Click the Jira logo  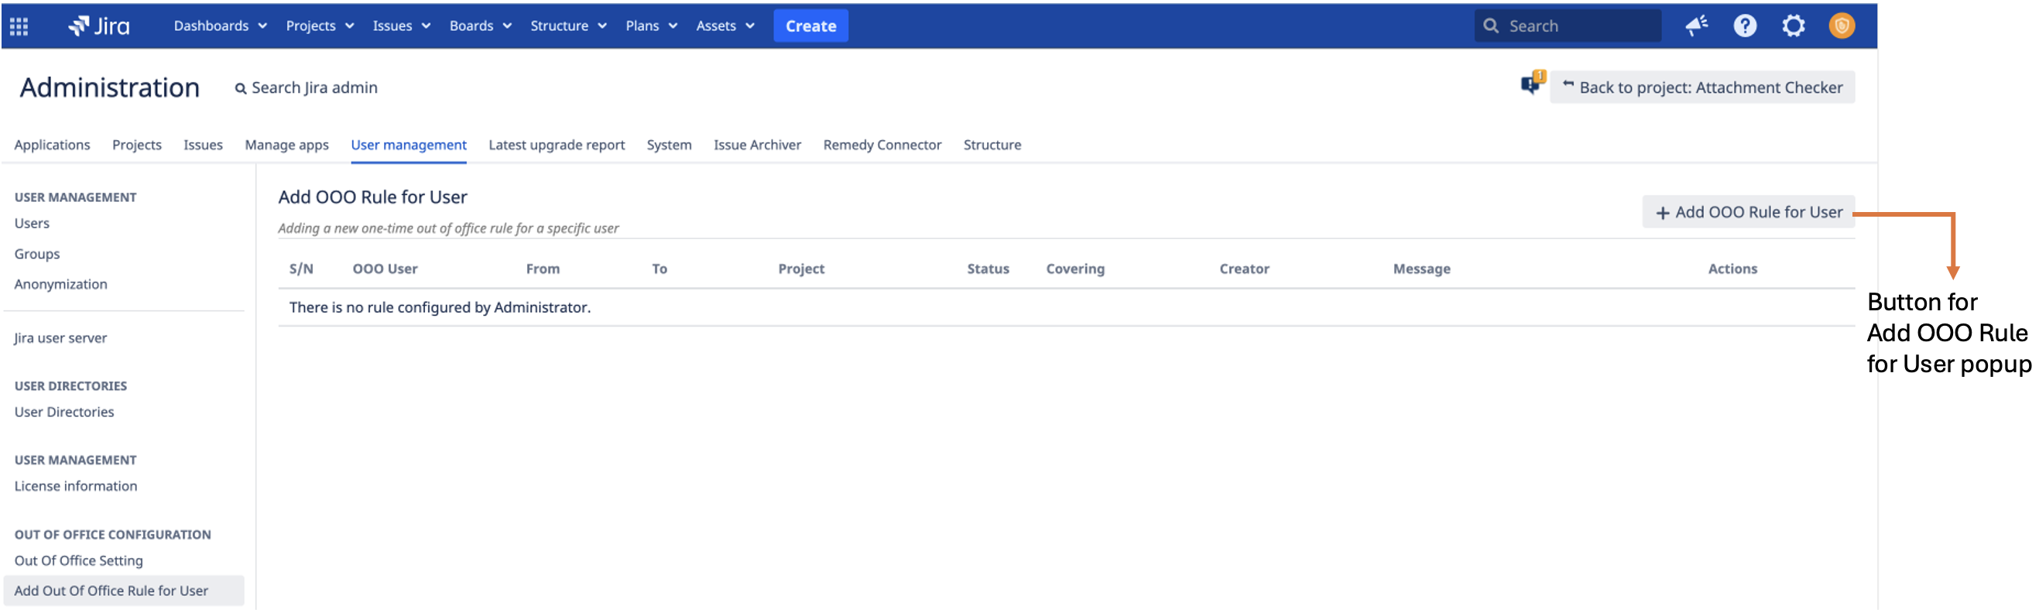[x=99, y=26]
